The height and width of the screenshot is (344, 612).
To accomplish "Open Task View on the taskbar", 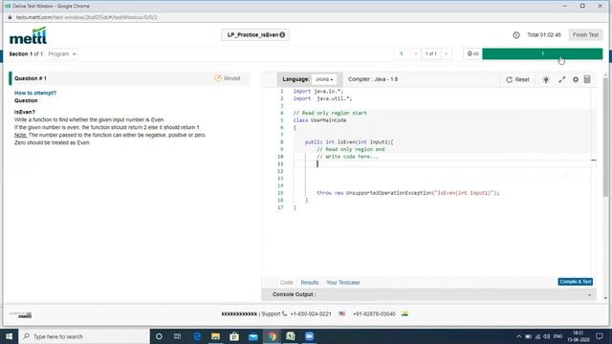I will (177, 336).
